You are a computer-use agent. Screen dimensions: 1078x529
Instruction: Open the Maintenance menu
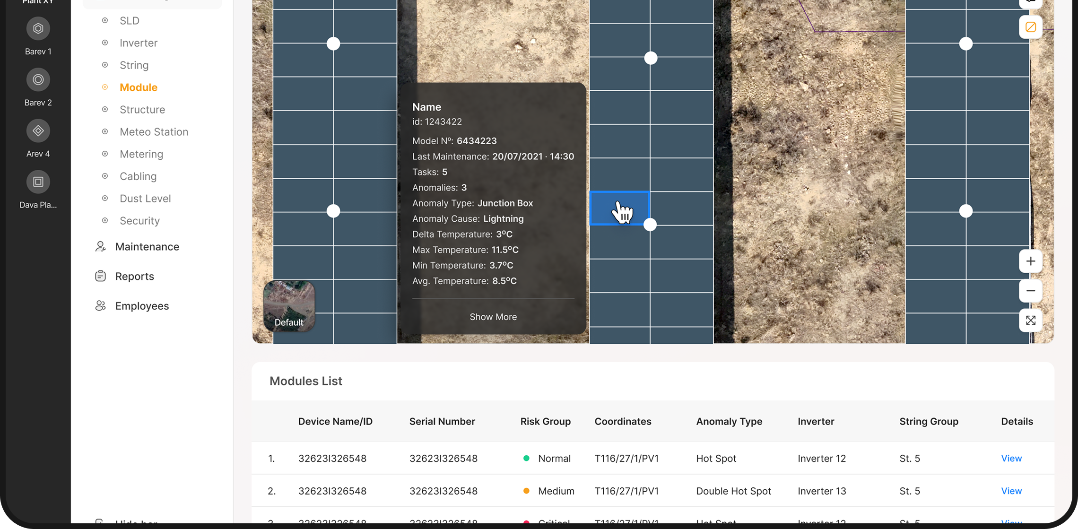point(147,247)
